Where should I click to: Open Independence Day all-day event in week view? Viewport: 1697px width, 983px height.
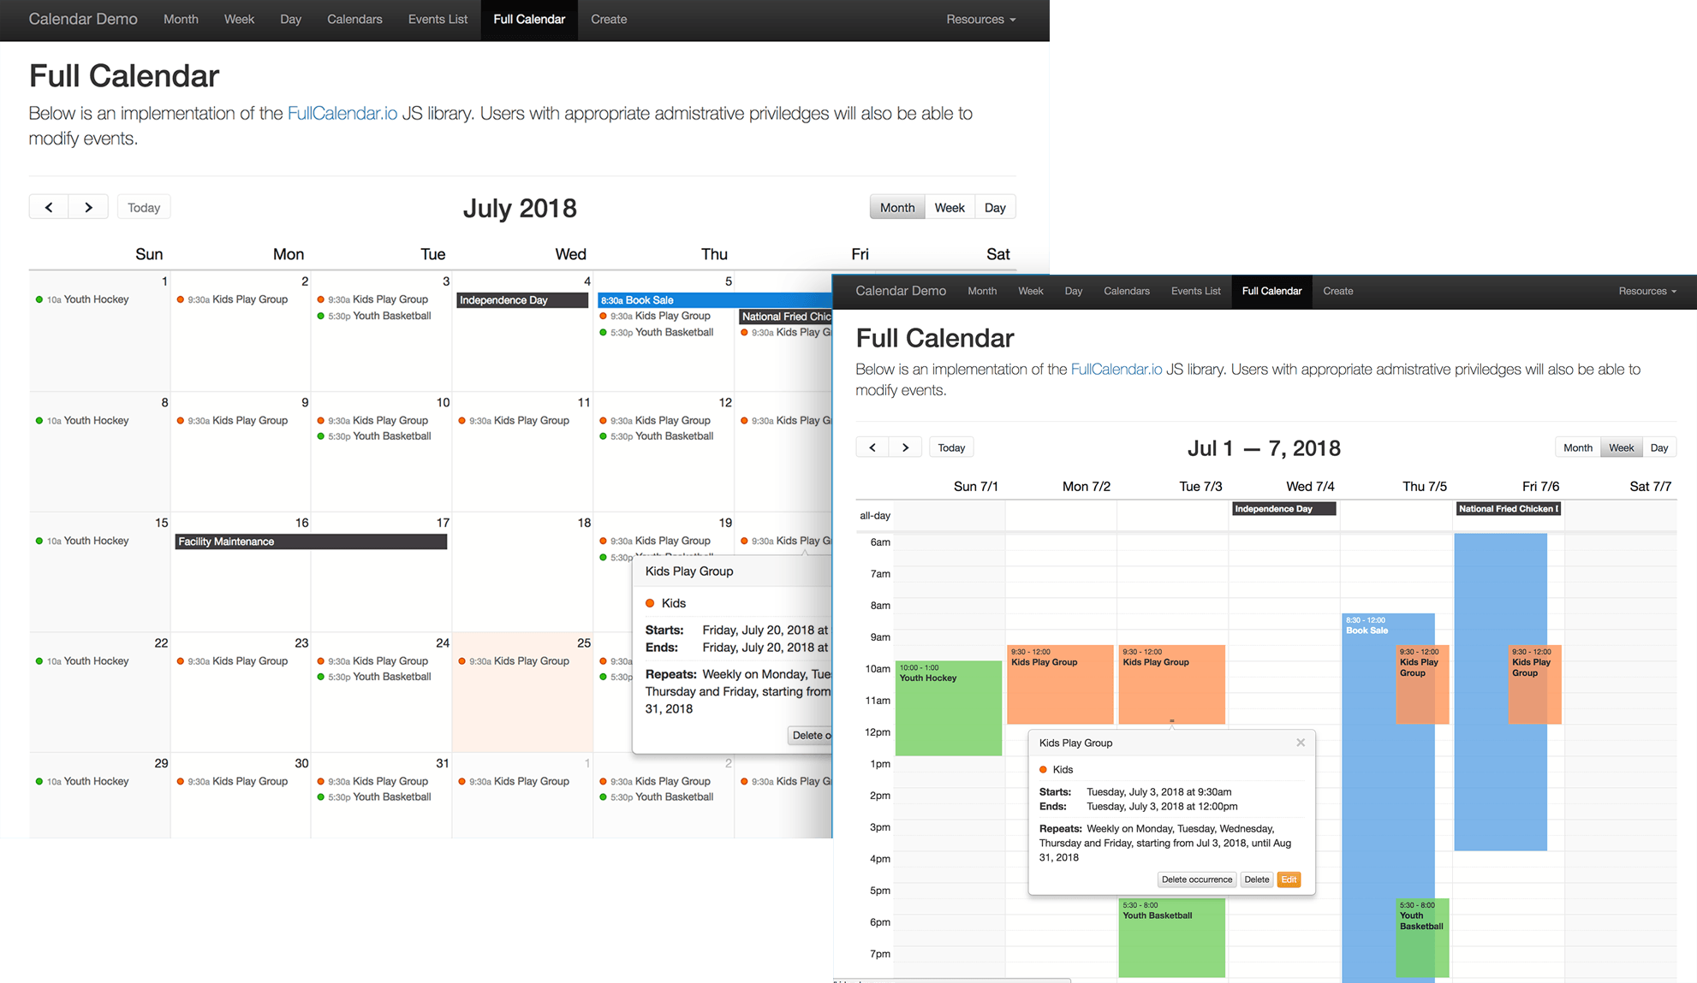[x=1284, y=509]
